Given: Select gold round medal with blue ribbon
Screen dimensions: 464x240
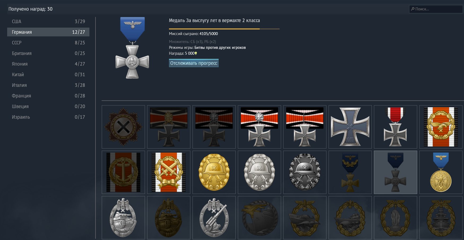Looking at the screenshot, I should coord(441,172).
